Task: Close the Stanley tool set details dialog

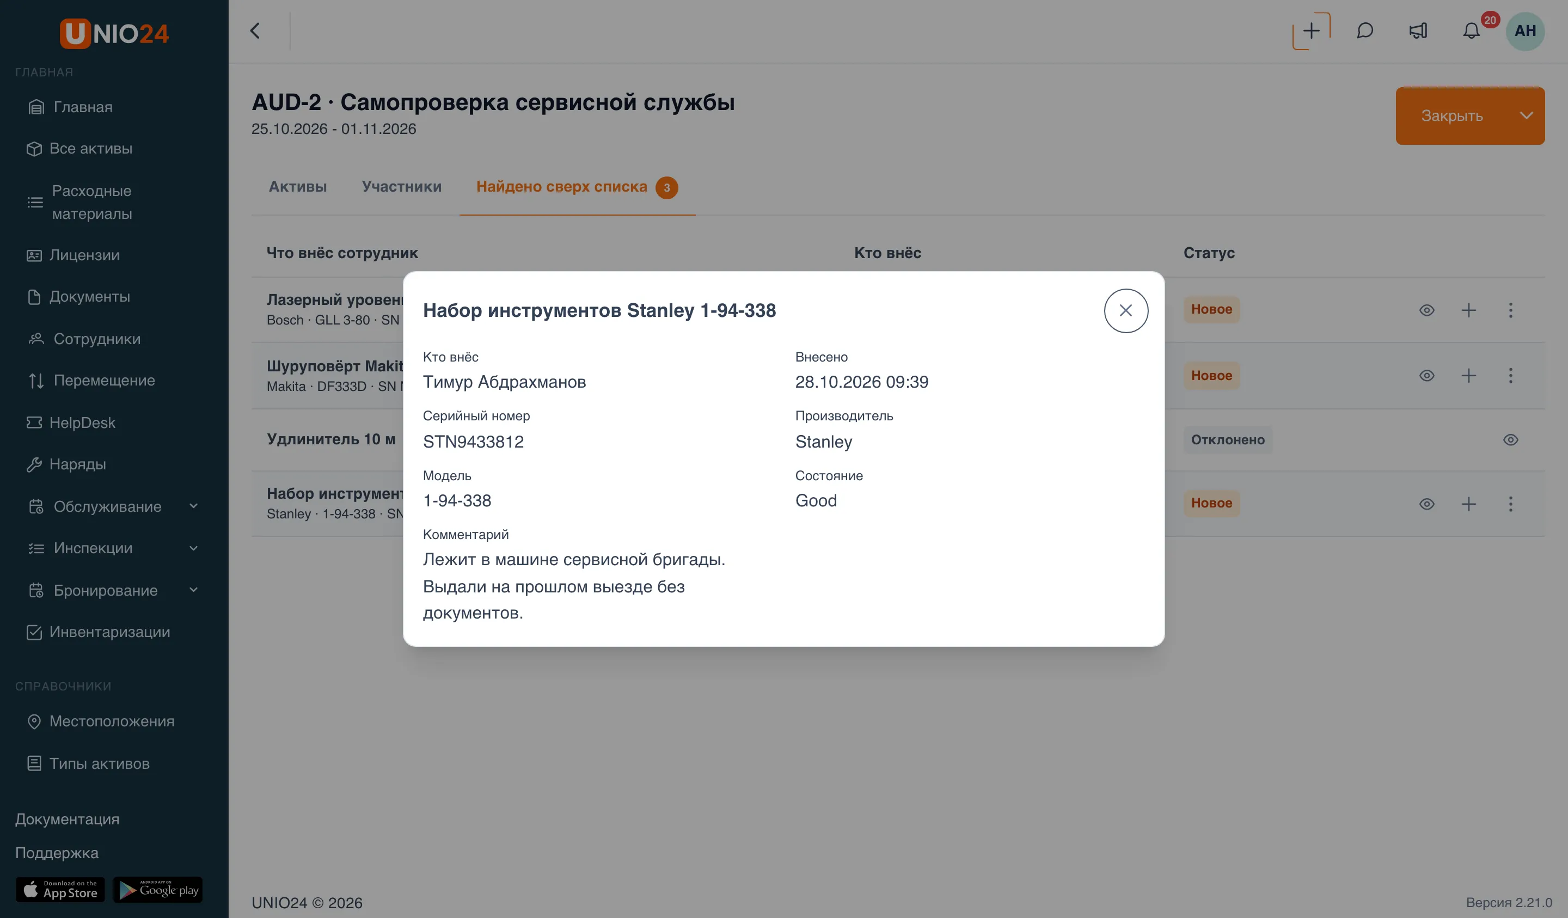Action: 1125,310
